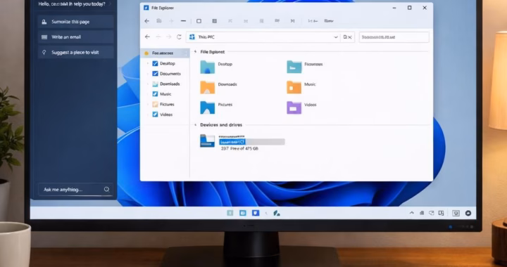The image size is (507, 267).
Task: Click the leftmost pale taskbar icon
Action: point(230,213)
